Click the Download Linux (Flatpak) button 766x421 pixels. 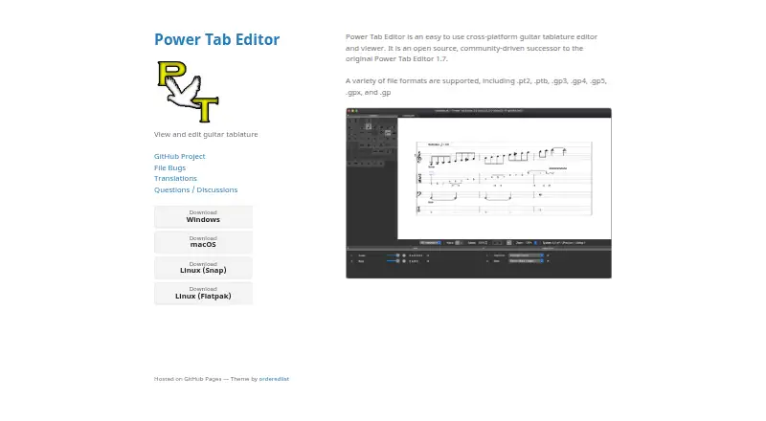(x=203, y=293)
